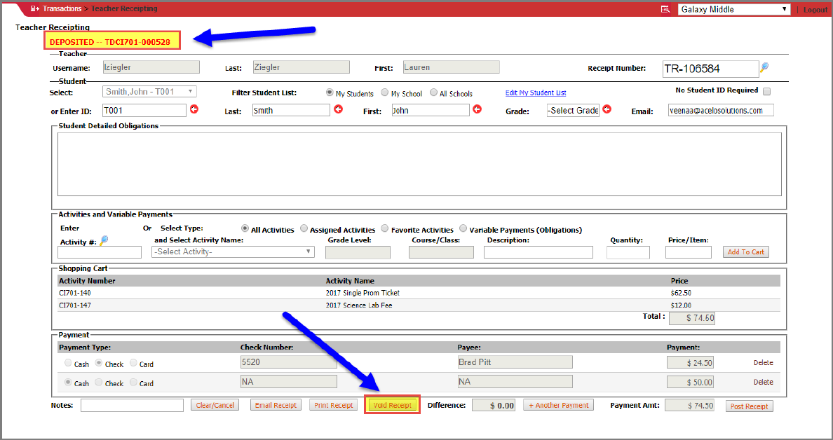
Task: Click the student First name field
Action: pyautogui.click(x=431, y=111)
